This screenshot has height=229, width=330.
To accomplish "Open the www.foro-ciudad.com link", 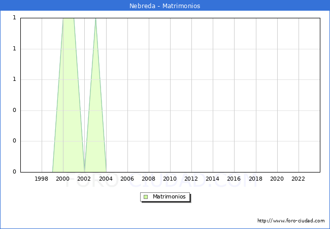I will click(291, 221).
